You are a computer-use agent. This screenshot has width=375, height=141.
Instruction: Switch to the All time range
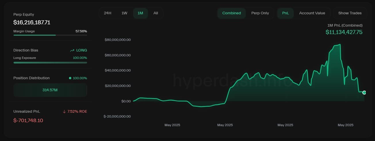pyautogui.click(x=156, y=13)
